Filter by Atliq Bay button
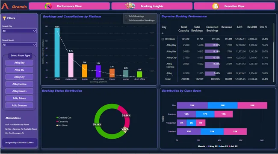The image size is (278, 154). tap(19, 63)
